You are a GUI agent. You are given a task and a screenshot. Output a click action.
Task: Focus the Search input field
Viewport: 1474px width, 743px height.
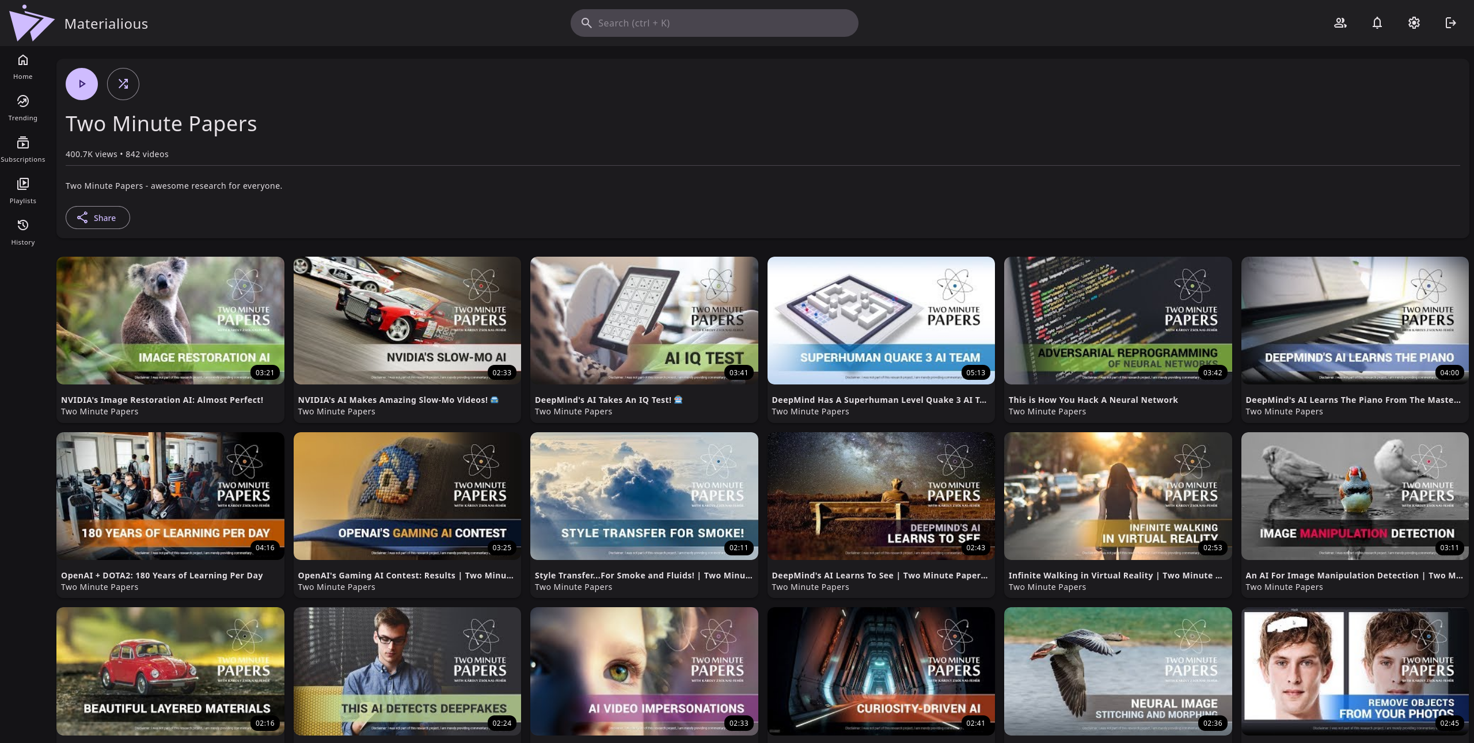714,23
